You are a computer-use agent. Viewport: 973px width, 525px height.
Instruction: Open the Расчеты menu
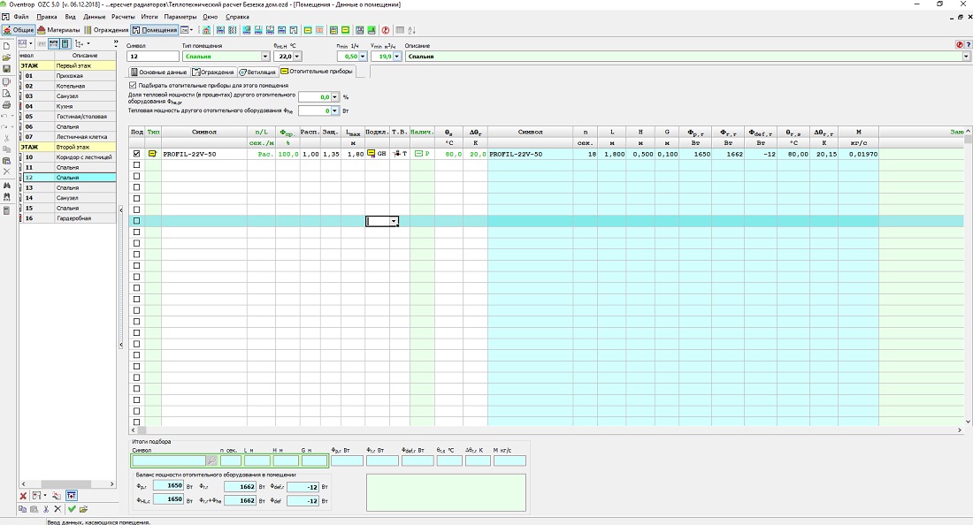point(123,17)
